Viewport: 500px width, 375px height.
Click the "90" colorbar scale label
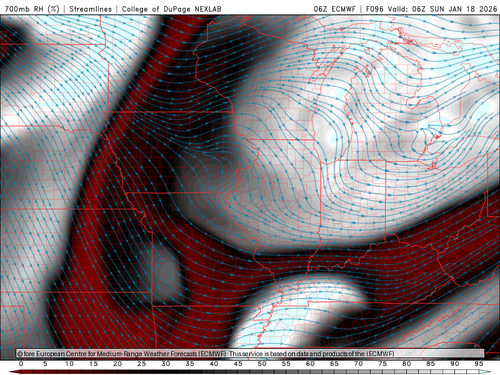(454, 364)
